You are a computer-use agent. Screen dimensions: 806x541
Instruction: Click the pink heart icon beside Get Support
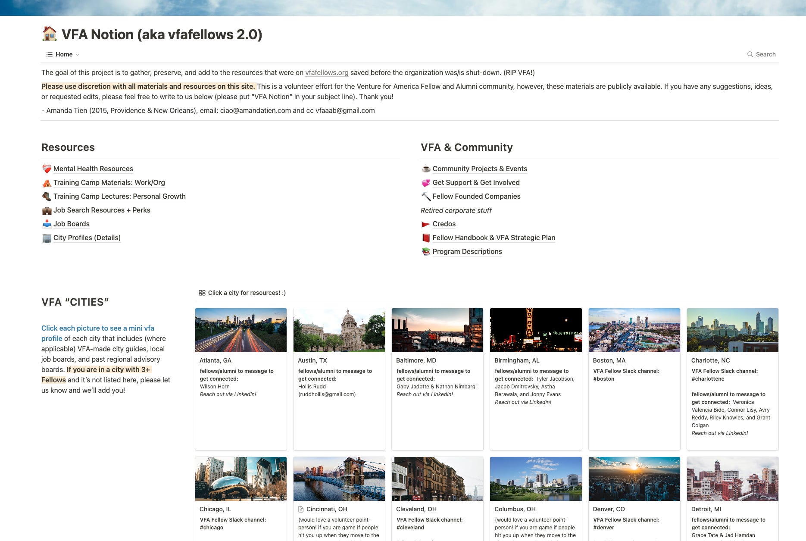click(x=426, y=183)
